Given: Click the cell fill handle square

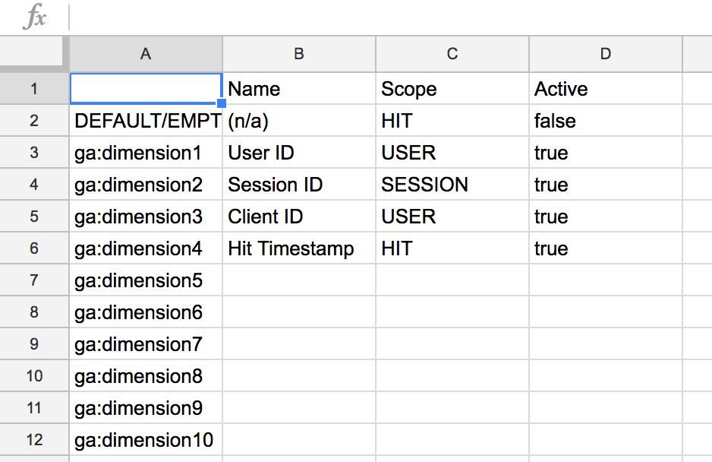Looking at the screenshot, I should [222, 103].
